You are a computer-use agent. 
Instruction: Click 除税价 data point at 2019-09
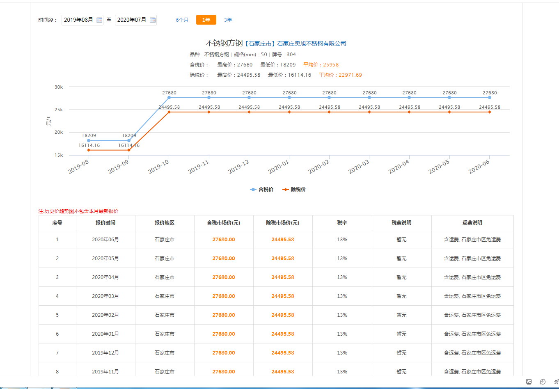point(129,150)
